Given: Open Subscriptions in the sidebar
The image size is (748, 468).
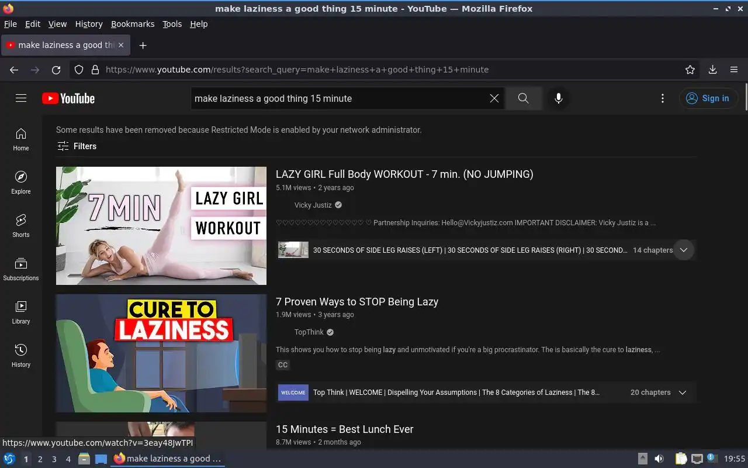Looking at the screenshot, I should (x=21, y=270).
